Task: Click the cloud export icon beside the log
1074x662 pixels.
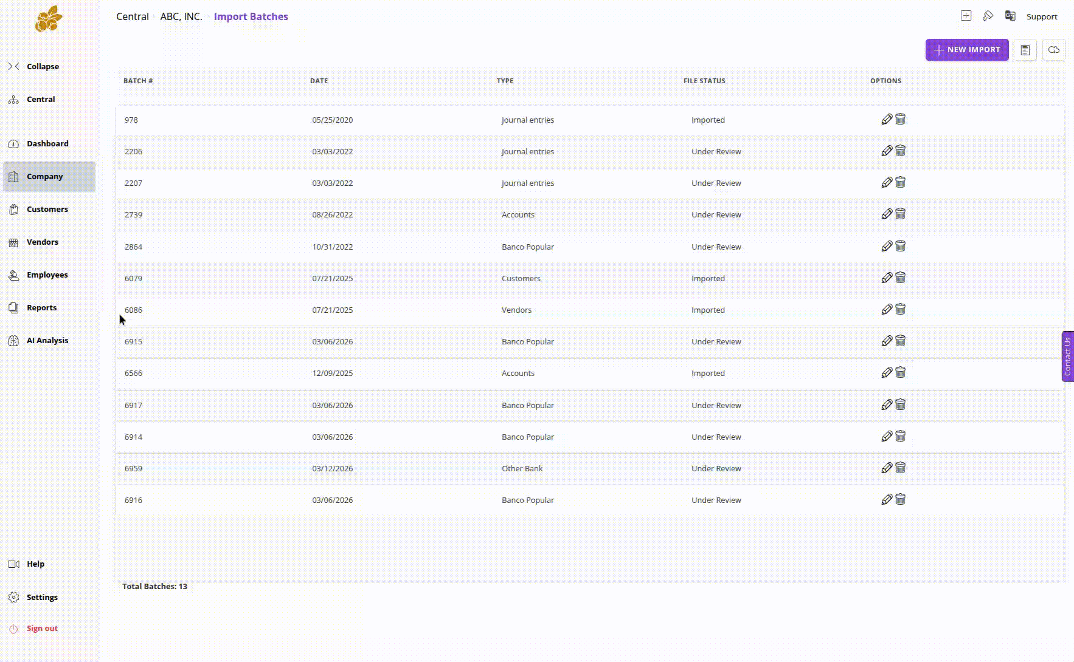Action: click(x=1054, y=50)
